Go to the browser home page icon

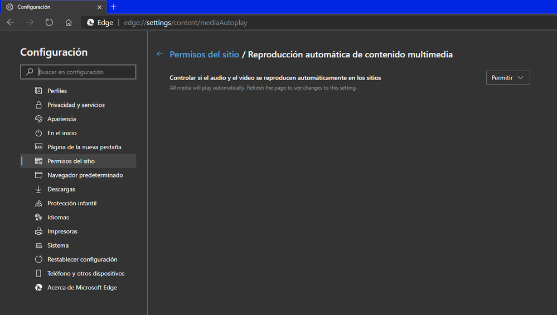tap(69, 23)
